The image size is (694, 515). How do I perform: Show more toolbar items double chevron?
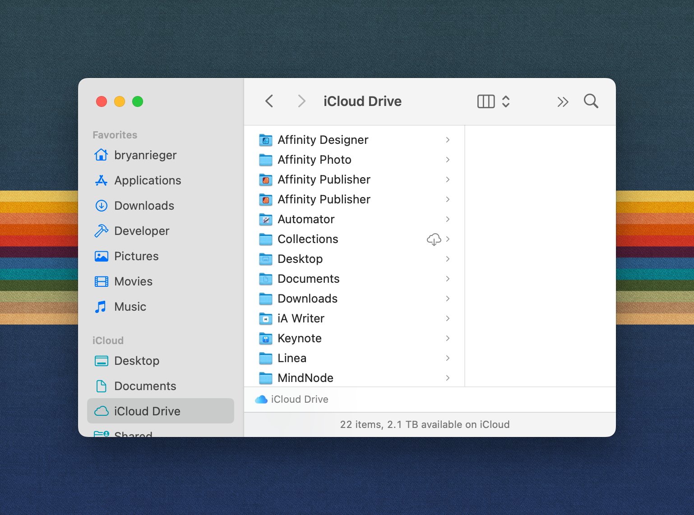(563, 102)
